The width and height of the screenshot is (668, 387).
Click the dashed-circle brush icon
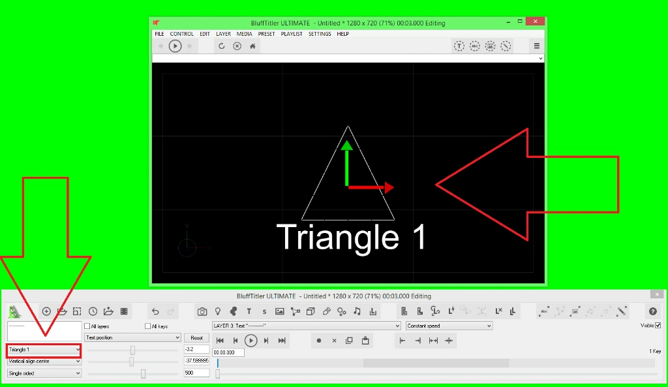click(x=506, y=46)
